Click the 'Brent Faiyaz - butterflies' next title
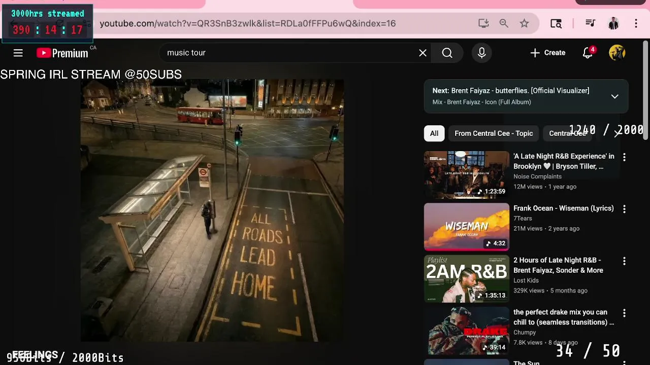 (520, 91)
